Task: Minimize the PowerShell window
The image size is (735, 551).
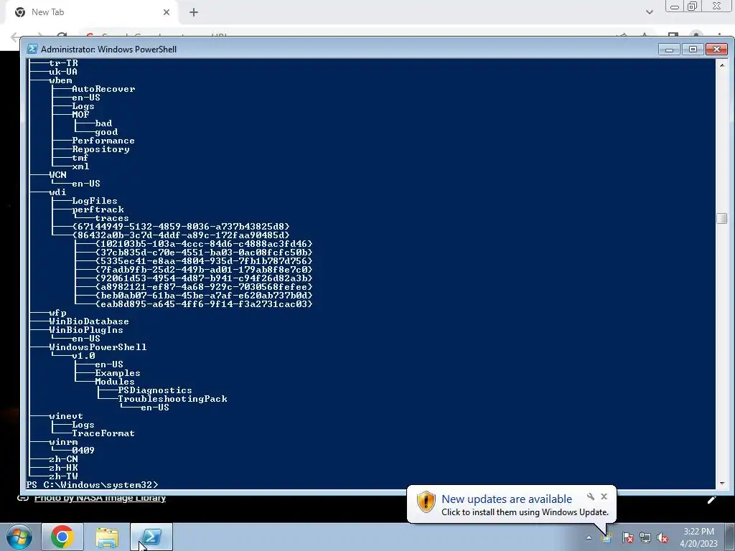Action: pyautogui.click(x=669, y=50)
